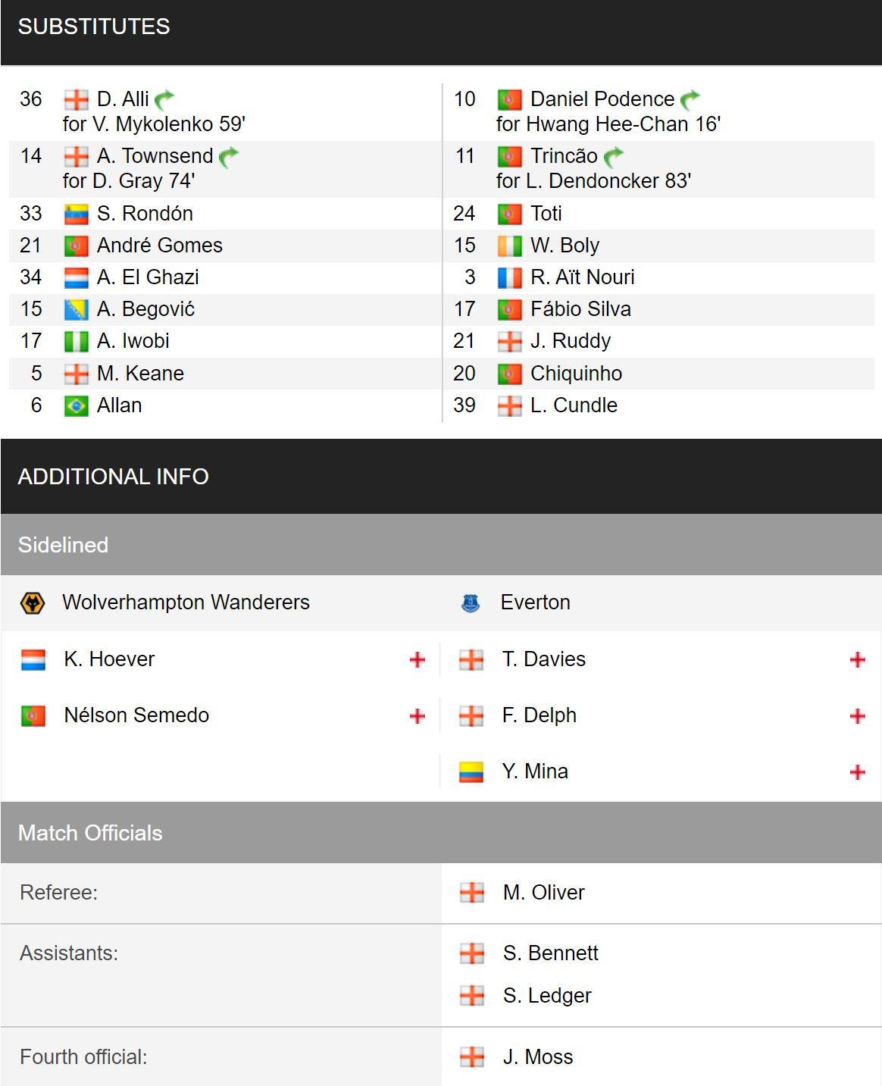Click the Brazil flag beside Allan
The image size is (882, 1086).
pyautogui.click(x=77, y=406)
